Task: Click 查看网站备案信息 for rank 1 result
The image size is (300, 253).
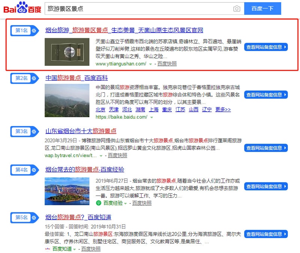Action: tap(266, 47)
